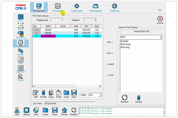
Task: Click the Cur Path field
Action: (x=70, y=103)
